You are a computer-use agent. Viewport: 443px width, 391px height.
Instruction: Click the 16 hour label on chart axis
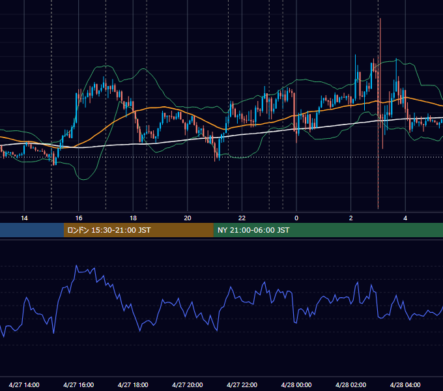[x=79, y=218]
